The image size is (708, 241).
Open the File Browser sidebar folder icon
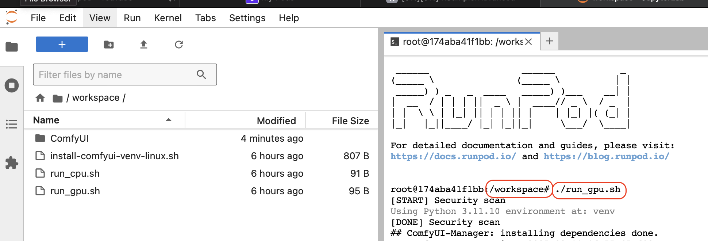point(12,47)
